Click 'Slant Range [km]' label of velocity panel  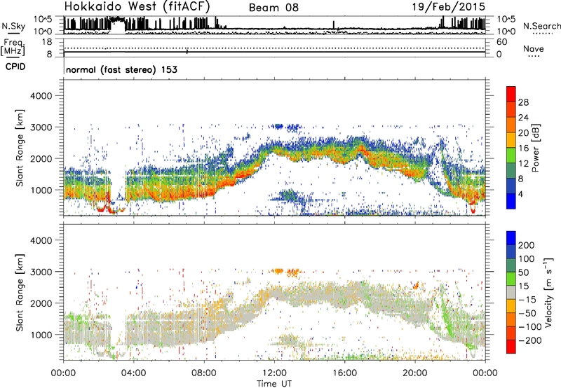click(20, 292)
